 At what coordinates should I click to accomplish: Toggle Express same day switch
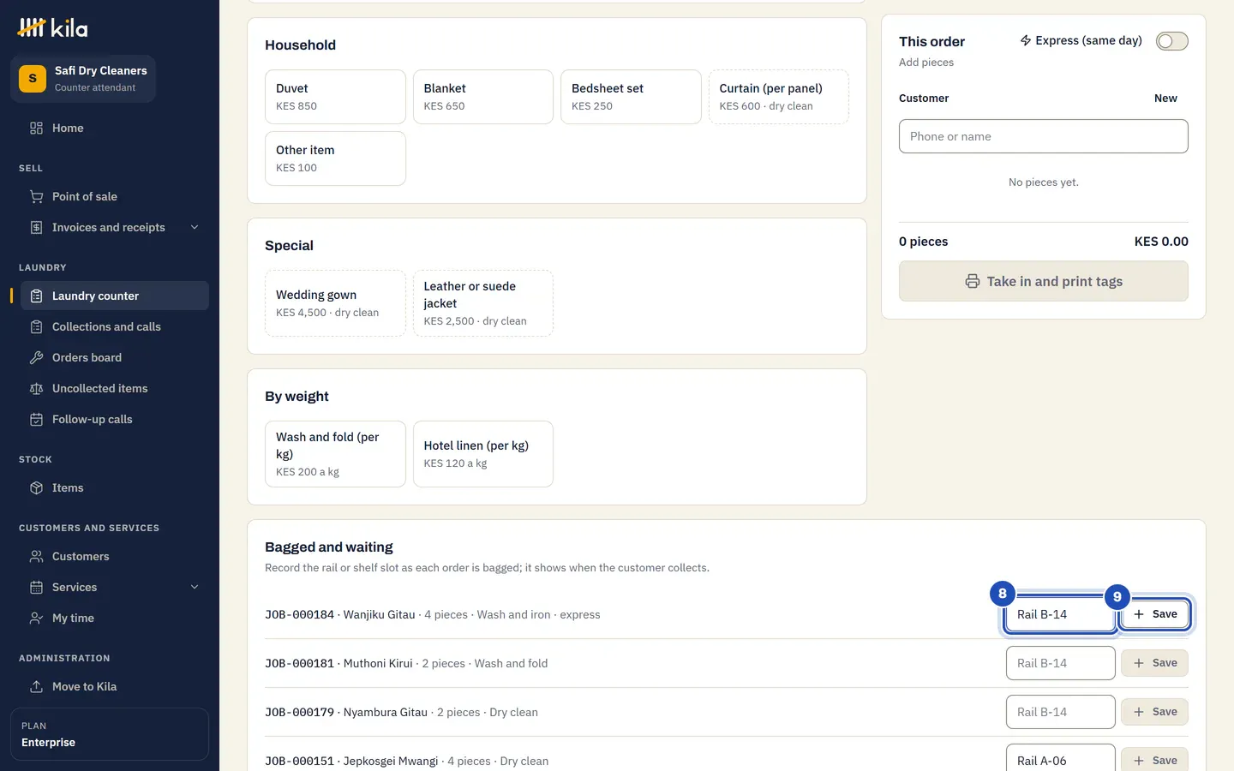click(x=1171, y=41)
